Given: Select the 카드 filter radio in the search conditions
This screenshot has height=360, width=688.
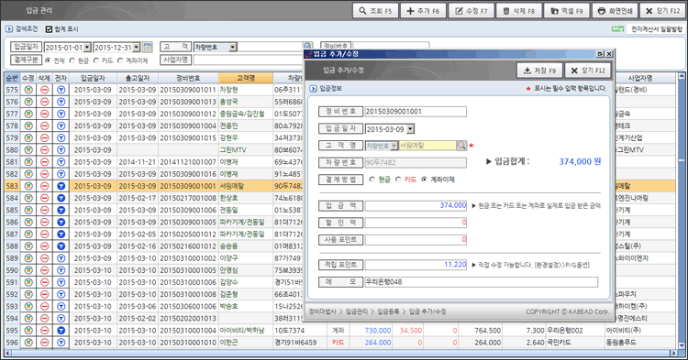Looking at the screenshot, I should click(x=96, y=60).
